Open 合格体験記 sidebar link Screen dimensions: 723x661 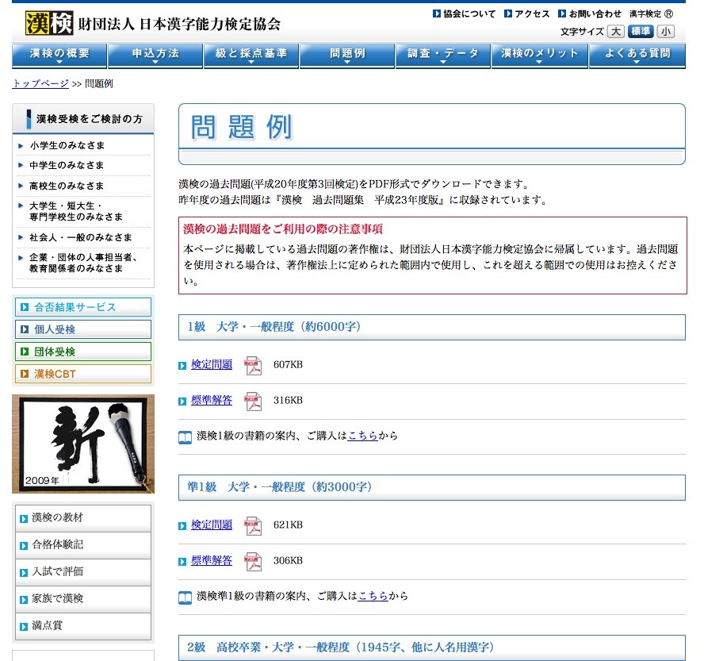click(x=83, y=545)
